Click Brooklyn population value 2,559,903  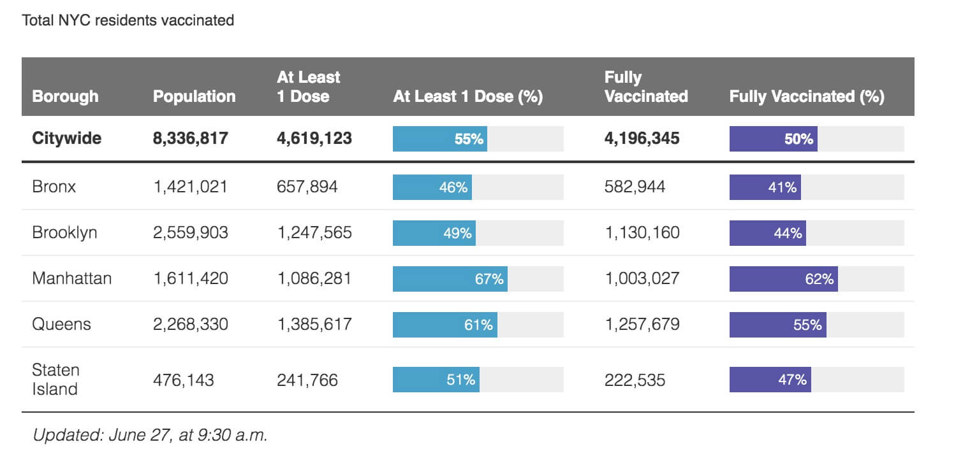(190, 232)
